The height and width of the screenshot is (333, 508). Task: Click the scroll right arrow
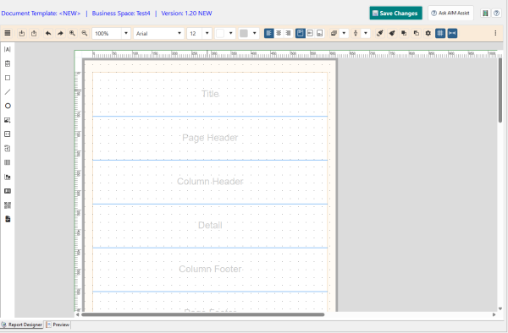[494, 314]
